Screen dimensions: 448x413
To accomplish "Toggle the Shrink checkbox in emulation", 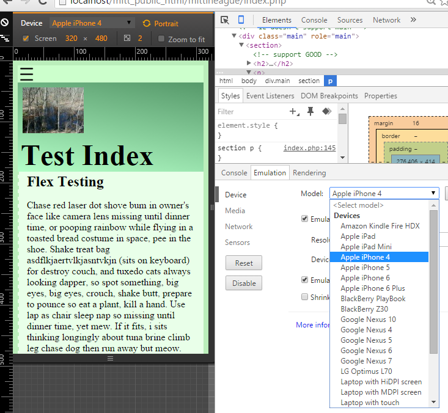I will click(304, 297).
